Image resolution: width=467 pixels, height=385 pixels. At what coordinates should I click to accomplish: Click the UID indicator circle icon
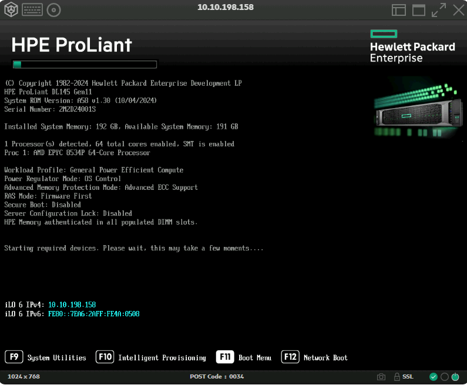(x=444, y=377)
